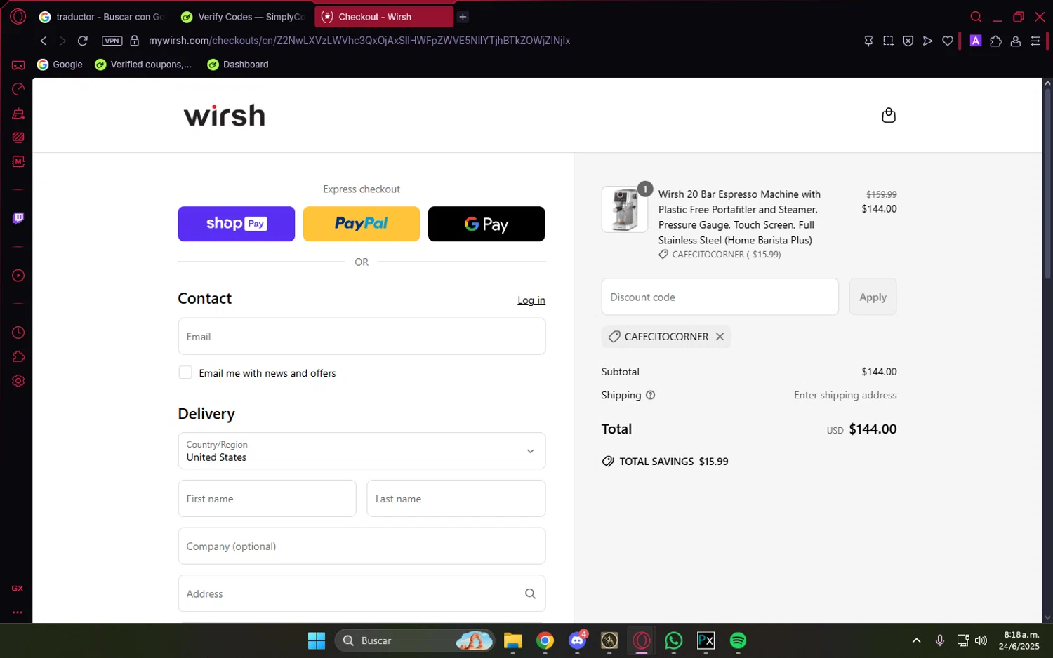Screen dimensions: 1053x658
Task: Click the Address input field
Action: tap(362, 593)
